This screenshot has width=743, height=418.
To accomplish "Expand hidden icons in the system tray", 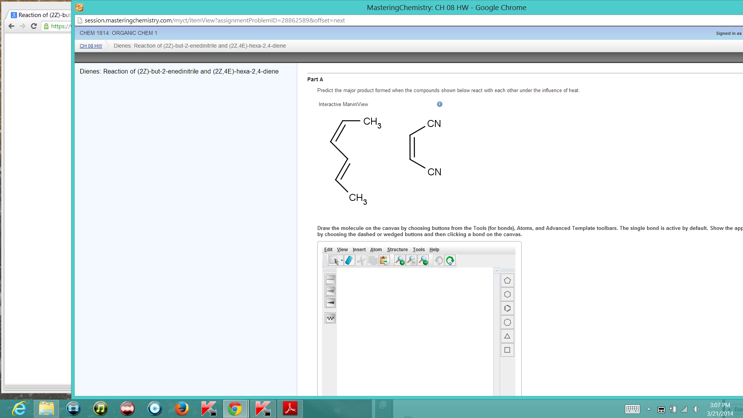I will [649, 409].
